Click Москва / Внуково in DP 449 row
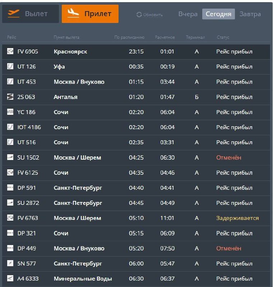Image resolution: width=273 pixels, height=287 pixels. pos(79,248)
